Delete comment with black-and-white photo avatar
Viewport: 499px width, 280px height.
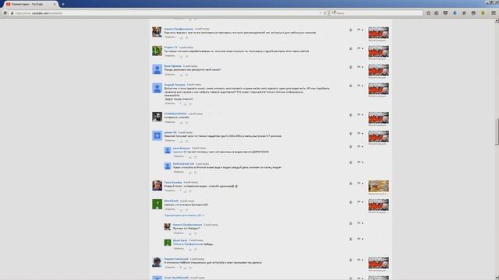tap(351, 115)
